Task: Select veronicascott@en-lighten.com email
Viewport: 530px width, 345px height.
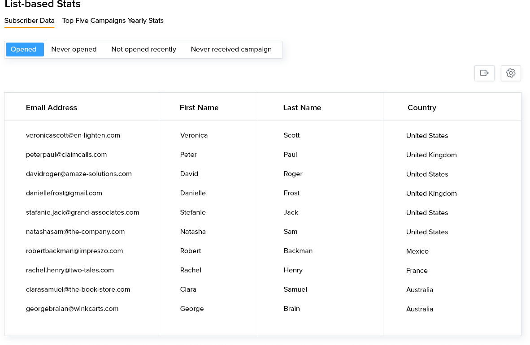Action: point(73,135)
